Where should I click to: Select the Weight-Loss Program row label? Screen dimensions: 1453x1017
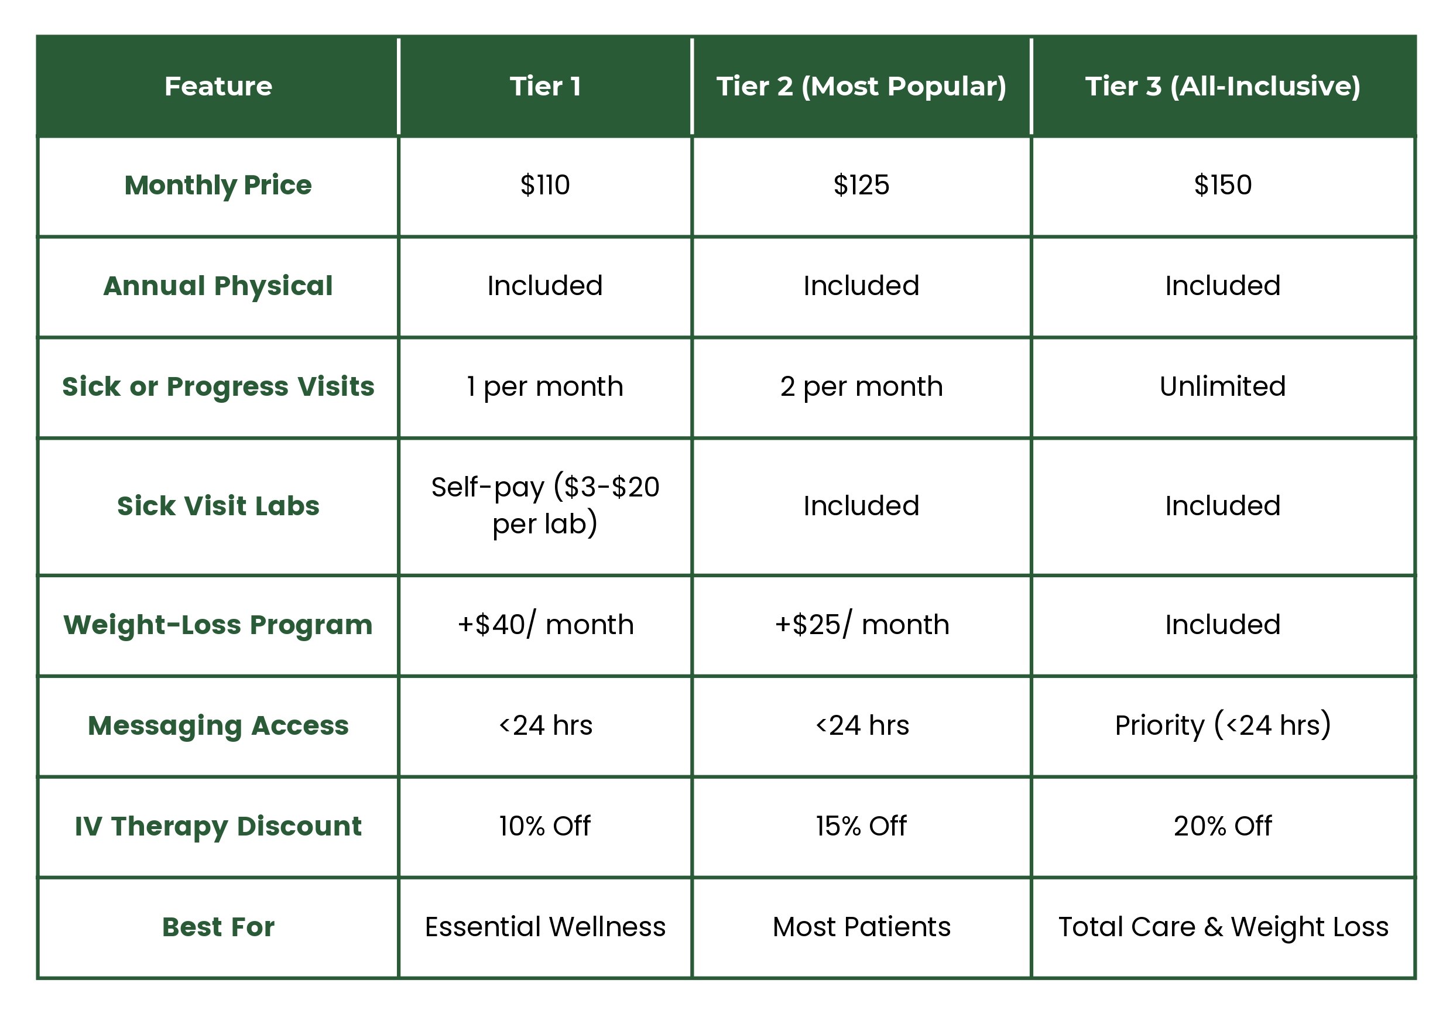[218, 625]
